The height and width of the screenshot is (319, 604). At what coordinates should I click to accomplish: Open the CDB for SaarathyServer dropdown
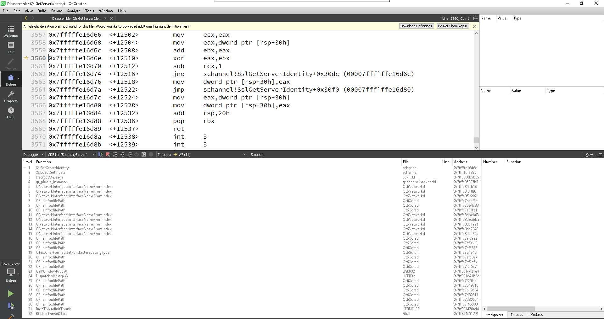coord(70,154)
